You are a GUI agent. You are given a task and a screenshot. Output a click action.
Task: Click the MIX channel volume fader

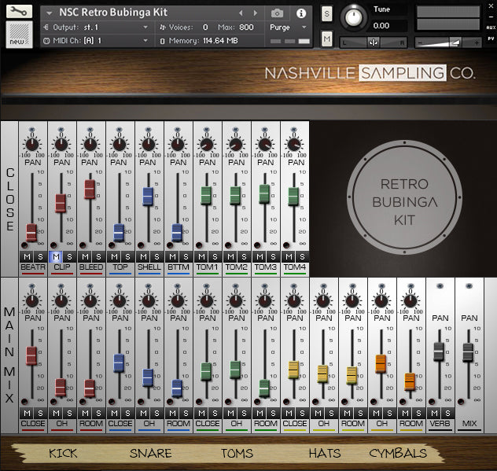469,352
